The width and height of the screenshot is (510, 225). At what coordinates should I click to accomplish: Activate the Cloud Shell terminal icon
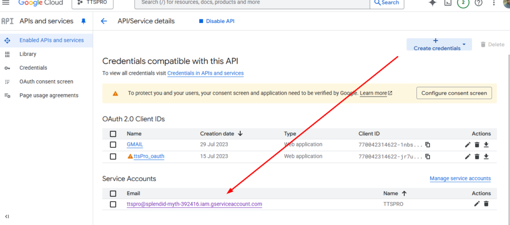pos(448,2)
